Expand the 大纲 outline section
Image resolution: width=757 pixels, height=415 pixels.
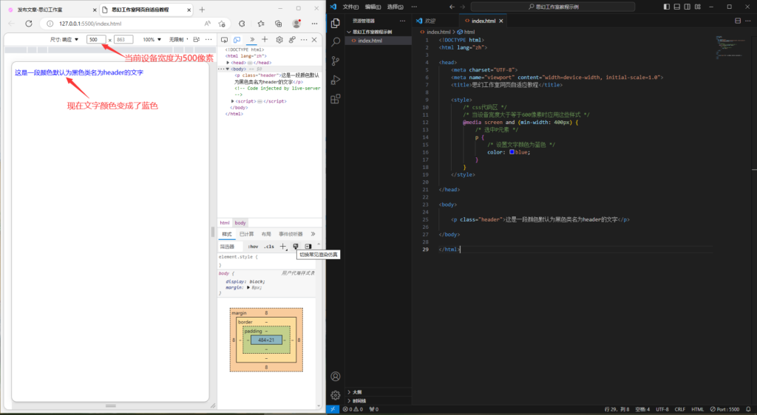[356, 392]
